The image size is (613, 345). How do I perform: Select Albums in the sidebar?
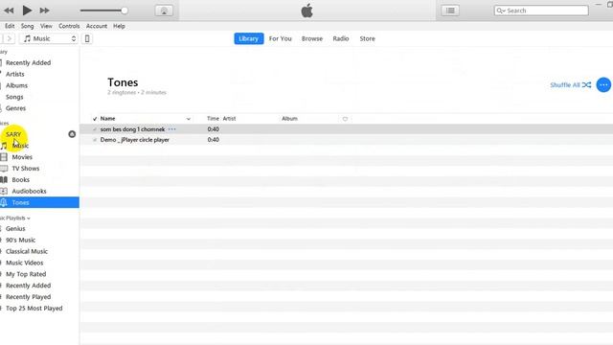click(16, 85)
